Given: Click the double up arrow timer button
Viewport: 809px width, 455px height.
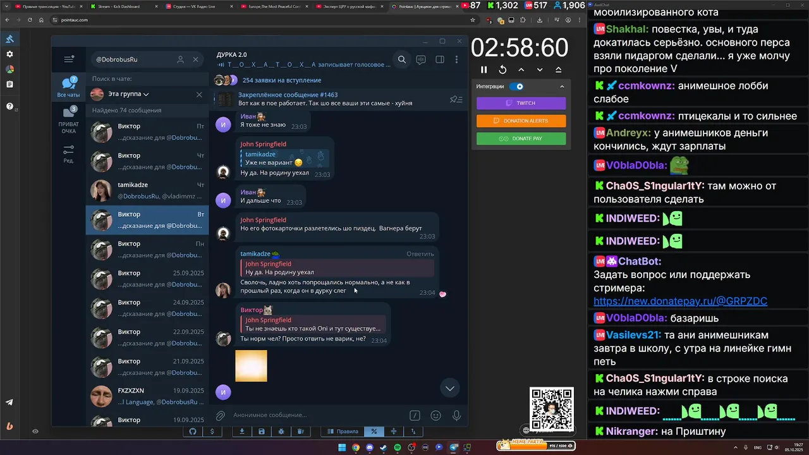Looking at the screenshot, I should coord(559,70).
